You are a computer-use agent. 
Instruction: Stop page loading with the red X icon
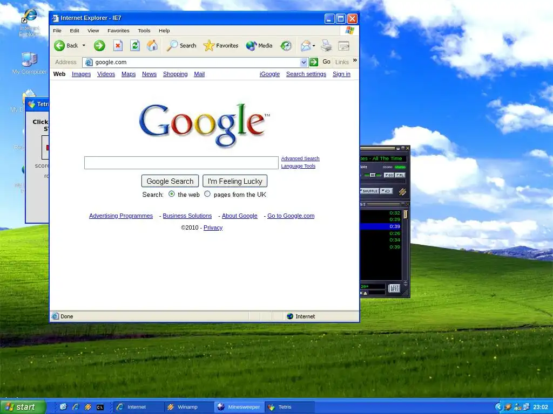tap(118, 45)
